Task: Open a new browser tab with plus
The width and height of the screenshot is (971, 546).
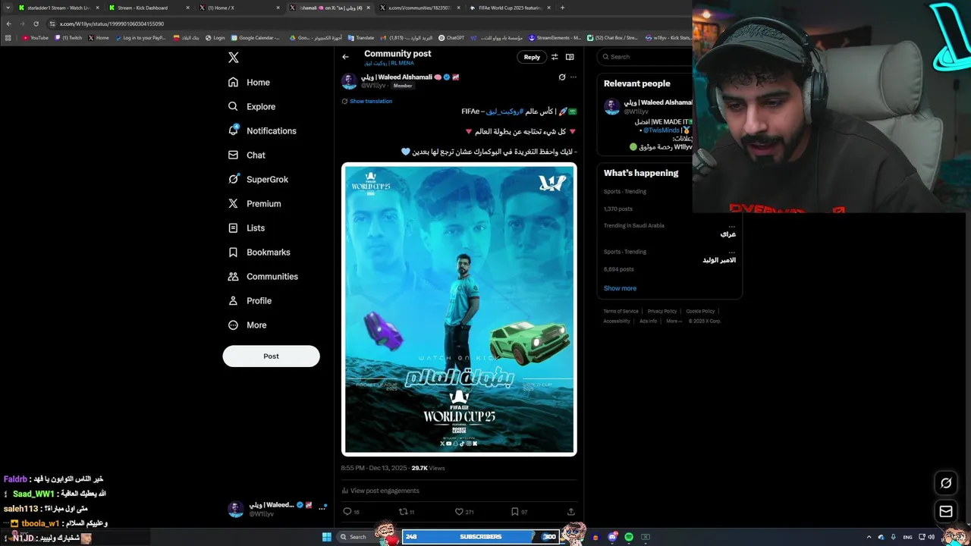Action: (x=562, y=8)
